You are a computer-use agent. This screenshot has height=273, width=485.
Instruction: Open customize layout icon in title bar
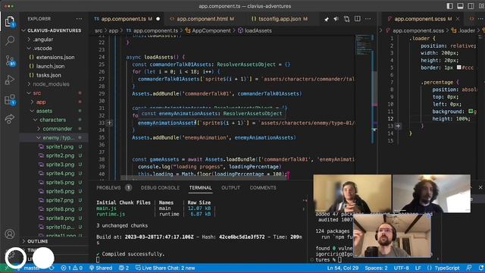pos(480,6)
